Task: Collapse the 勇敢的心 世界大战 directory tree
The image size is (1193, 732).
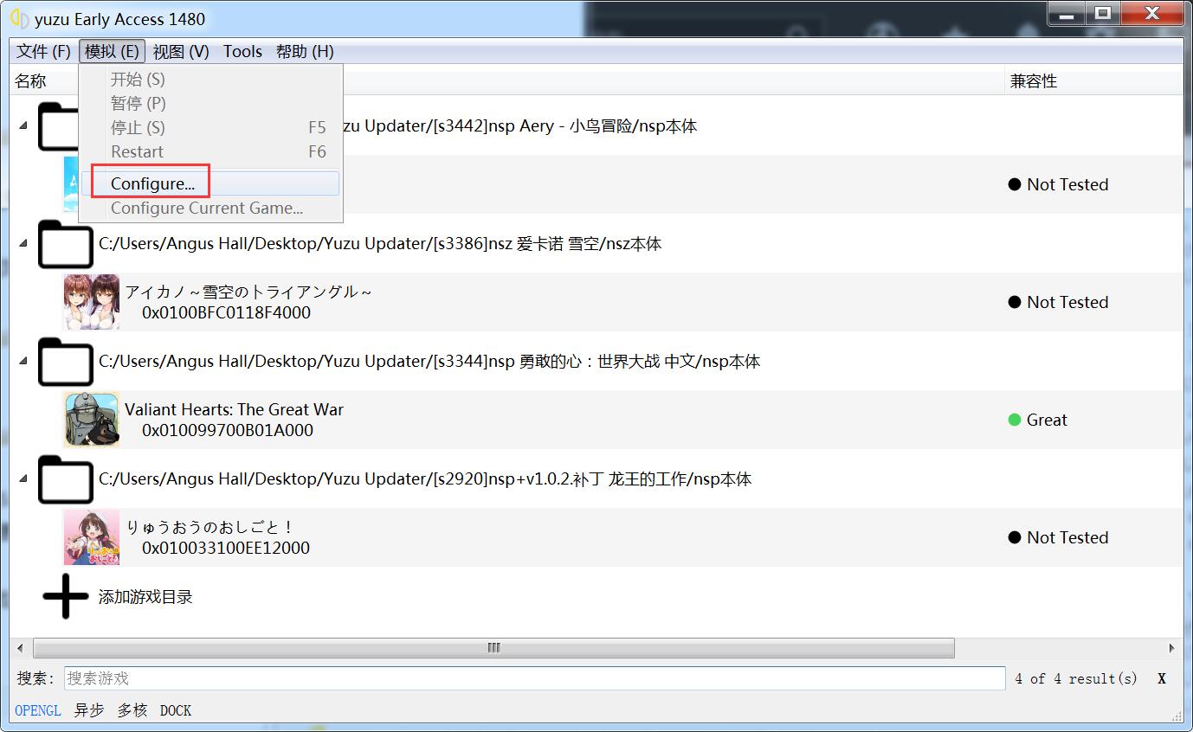Action: 23,361
